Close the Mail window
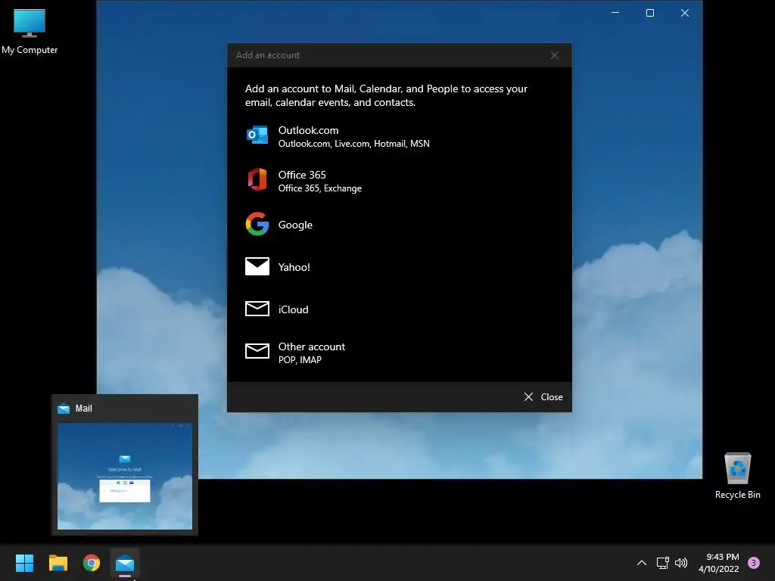 (x=684, y=13)
